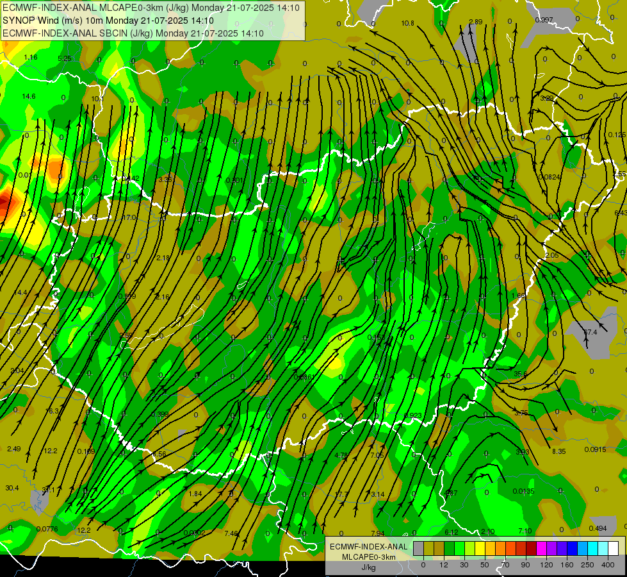Click the 2.10 map value
627x577 pixels.
coord(487,531)
